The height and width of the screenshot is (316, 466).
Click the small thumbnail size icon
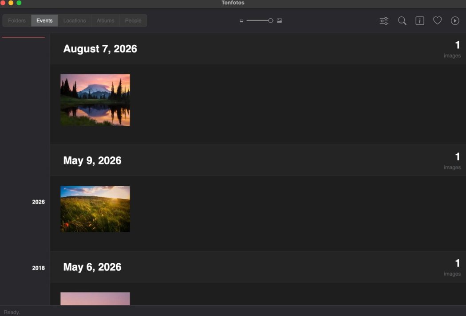(x=241, y=21)
